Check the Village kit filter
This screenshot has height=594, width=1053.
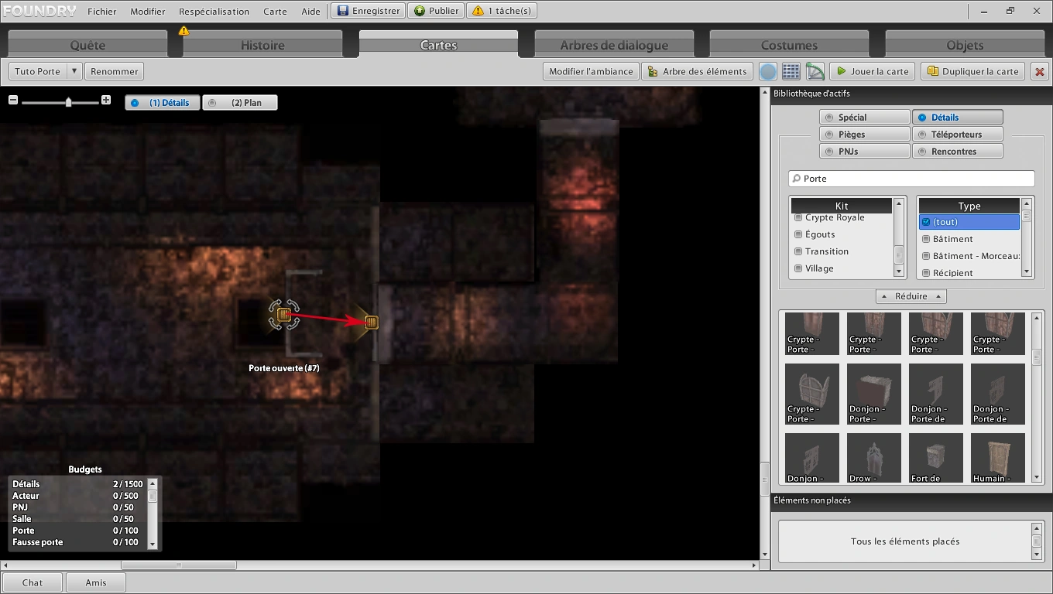[x=798, y=268]
